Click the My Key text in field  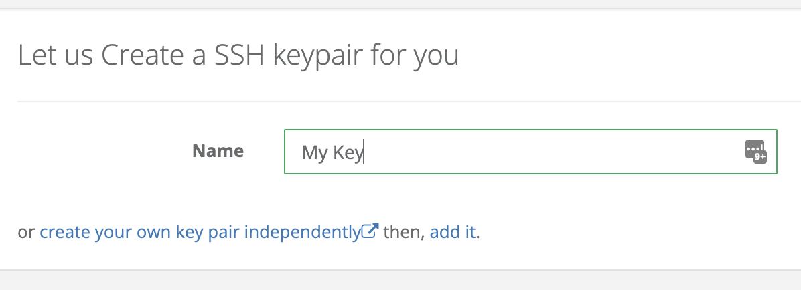coord(332,152)
